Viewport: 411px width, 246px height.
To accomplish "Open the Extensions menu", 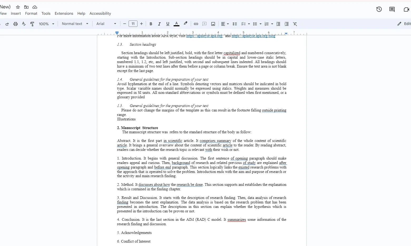I will [x=64, y=13].
